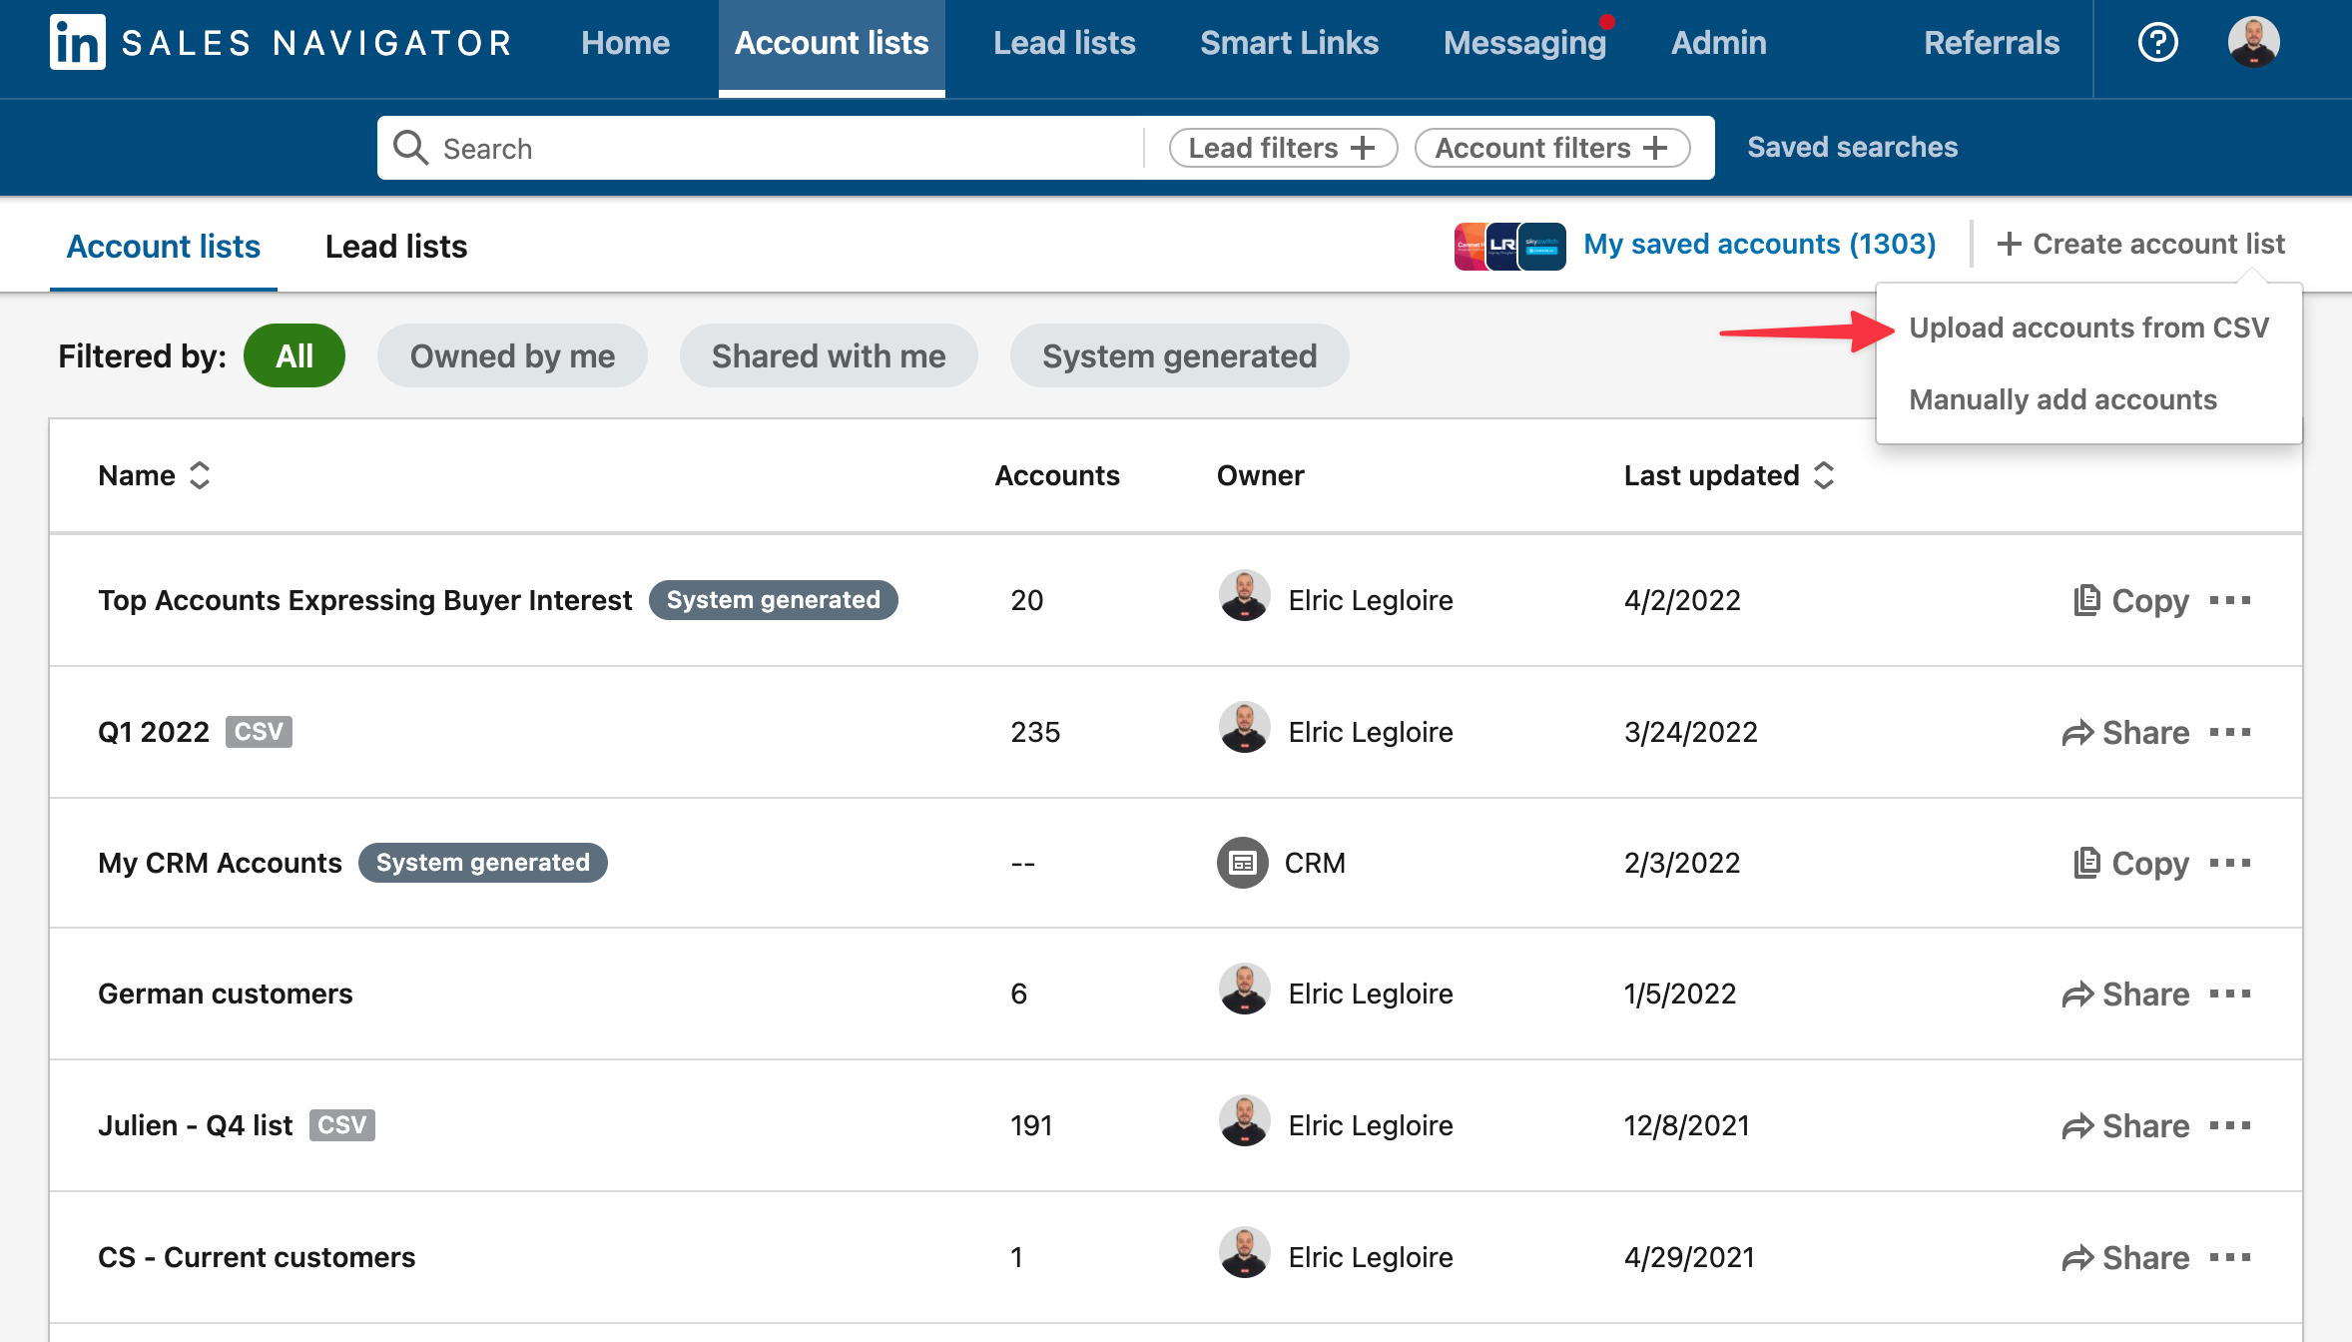
Task: Filter lists by Shared with me
Action: [x=829, y=355]
